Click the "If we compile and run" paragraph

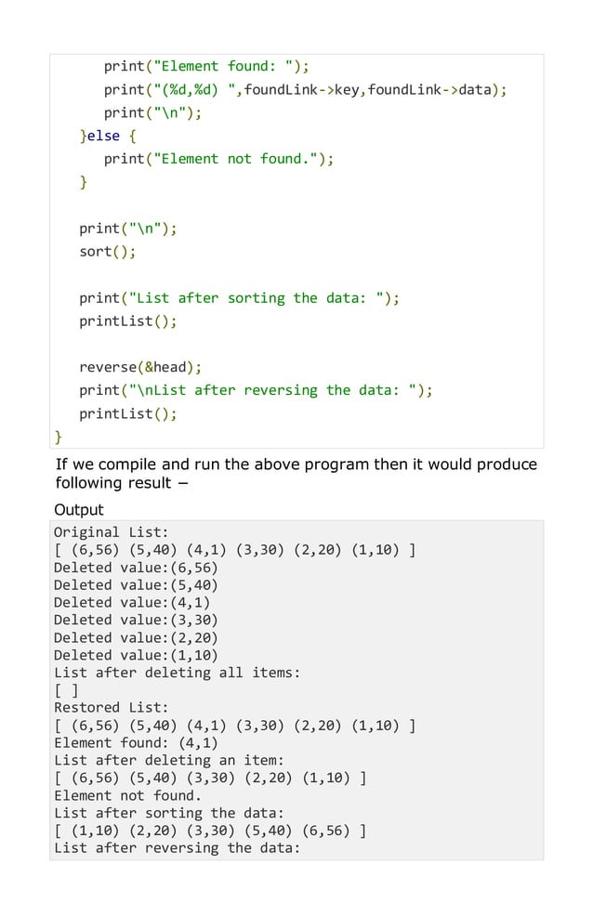pos(296,474)
